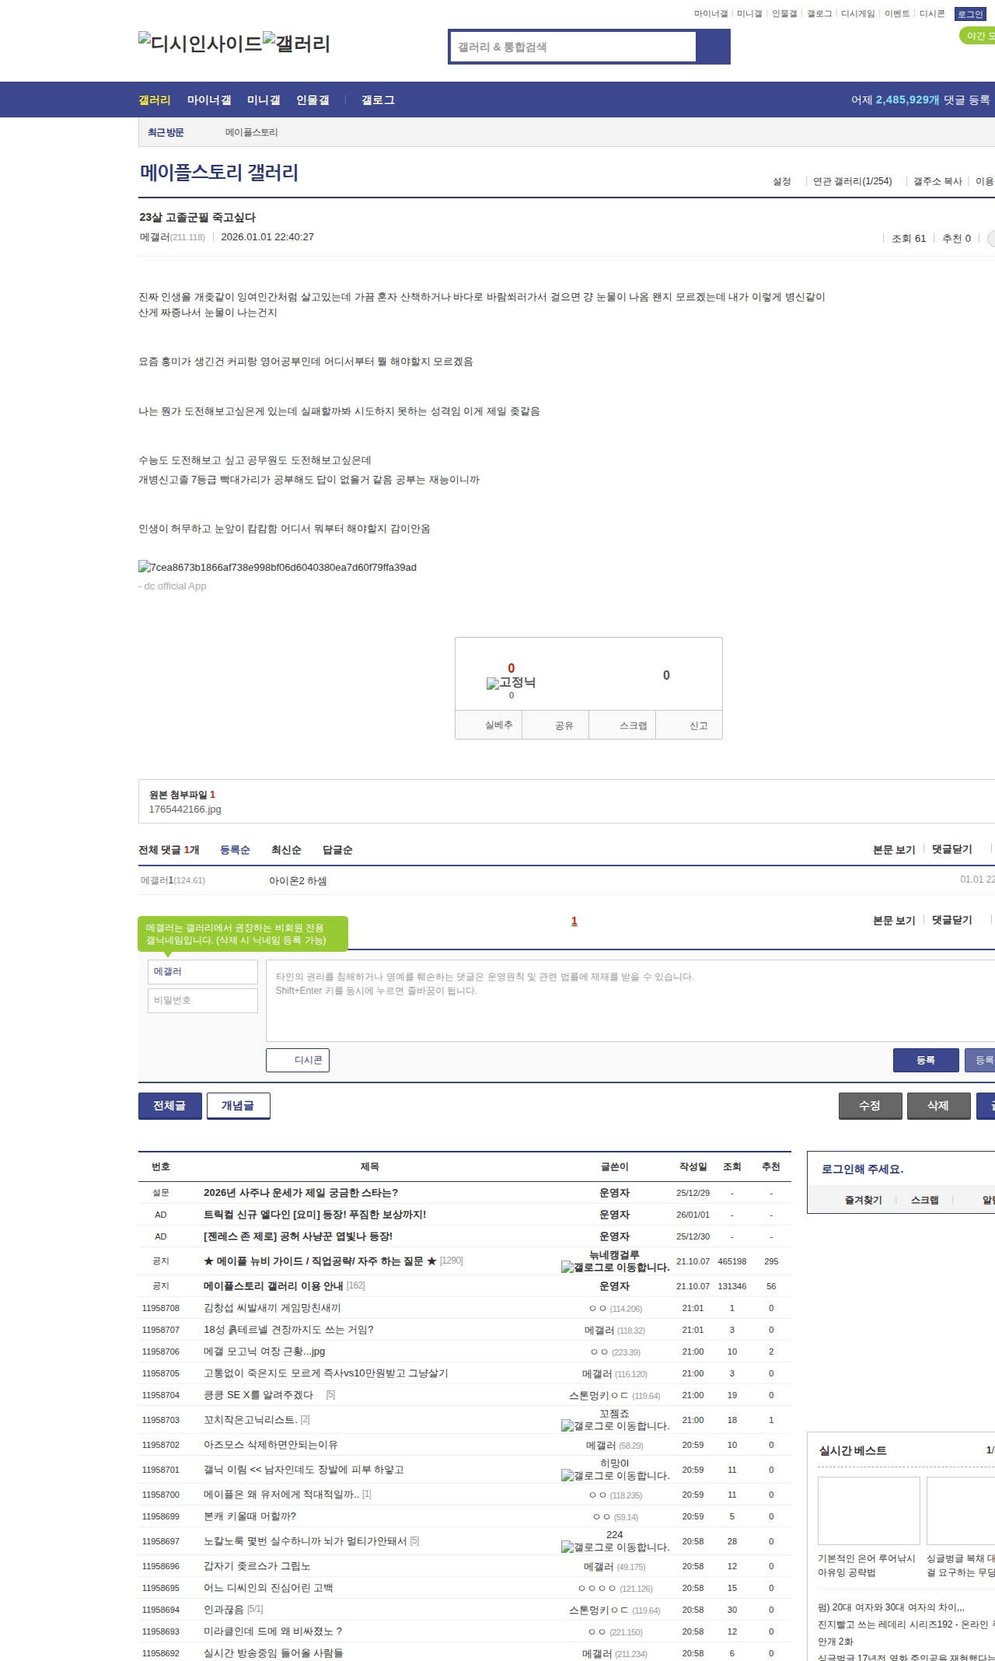
Task: Open survey post 2026년 사주나 운세가 제일 궁금한 스타는?
Action: pyautogui.click(x=301, y=1193)
